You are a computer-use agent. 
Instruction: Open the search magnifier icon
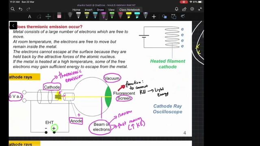click(x=13, y=9)
